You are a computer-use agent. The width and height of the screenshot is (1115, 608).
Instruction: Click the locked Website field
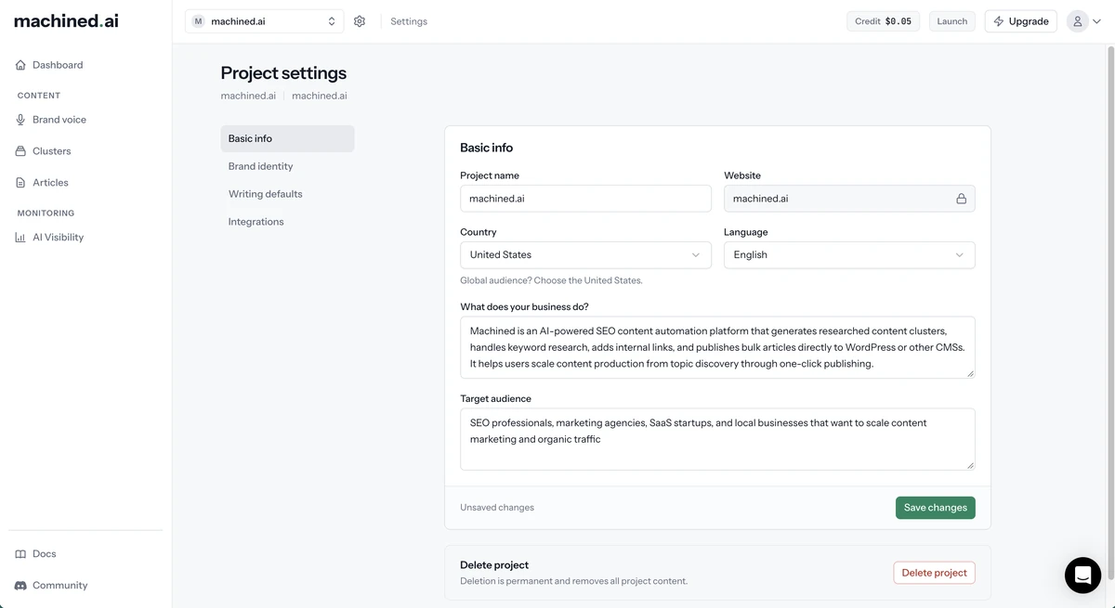pyautogui.click(x=849, y=199)
